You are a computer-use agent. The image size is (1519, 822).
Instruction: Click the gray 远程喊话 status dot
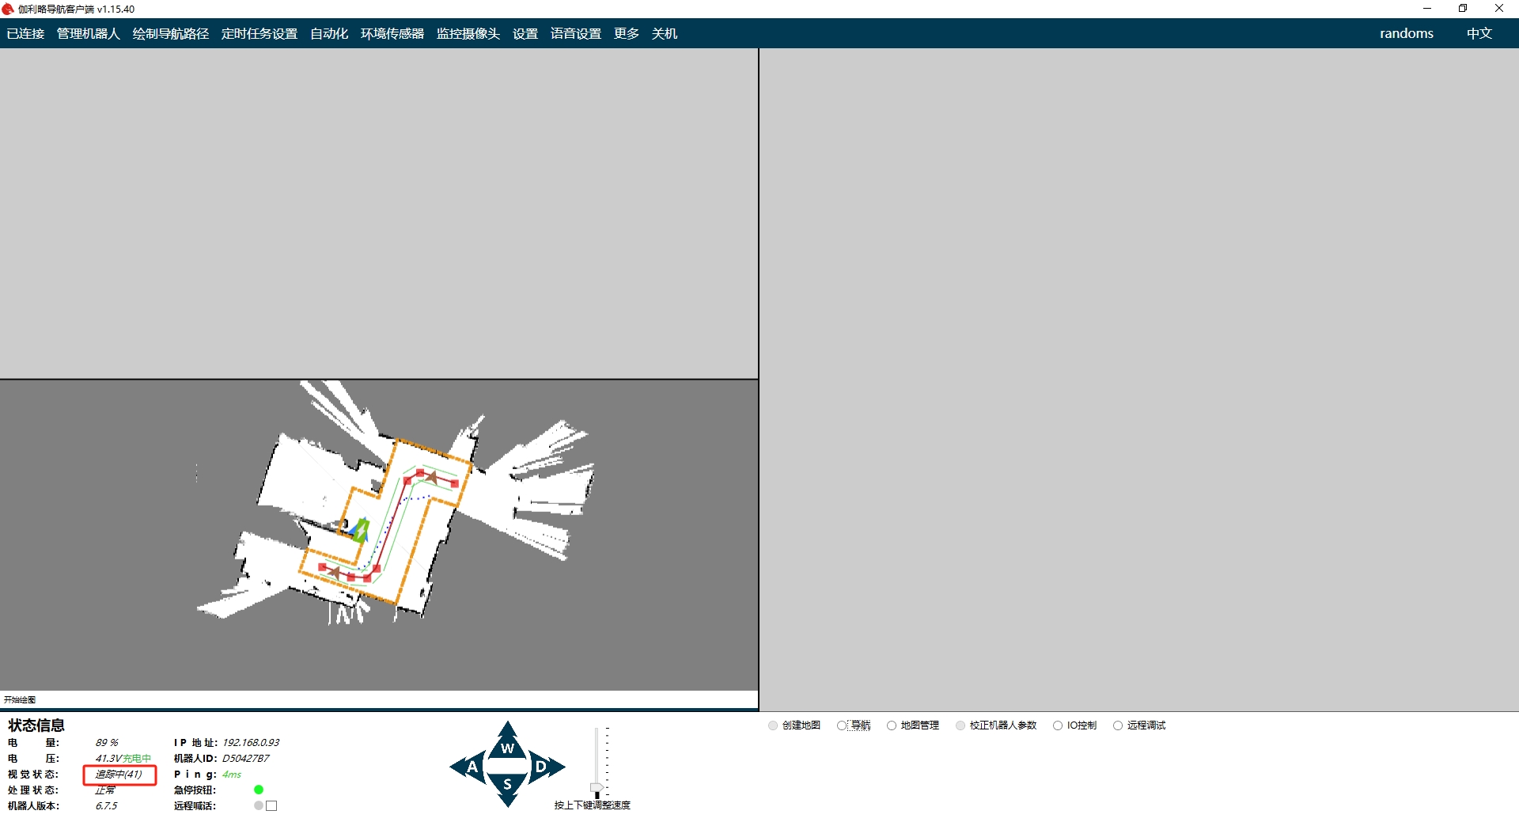pos(259,805)
